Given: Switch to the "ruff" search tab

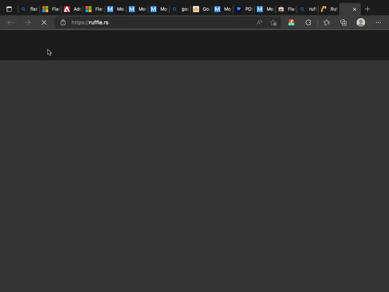Looking at the screenshot, I should click(x=308, y=9).
